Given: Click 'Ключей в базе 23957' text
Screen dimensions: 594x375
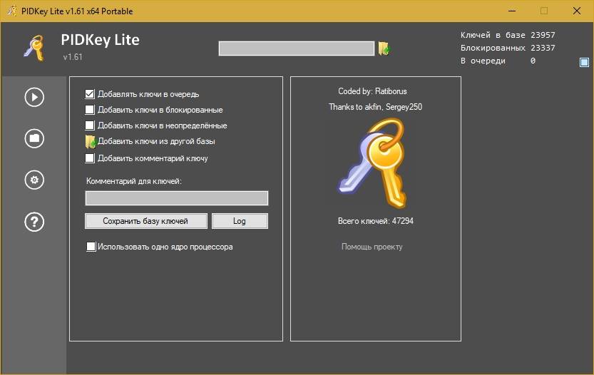Looking at the screenshot, I should [x=508, y=35].
